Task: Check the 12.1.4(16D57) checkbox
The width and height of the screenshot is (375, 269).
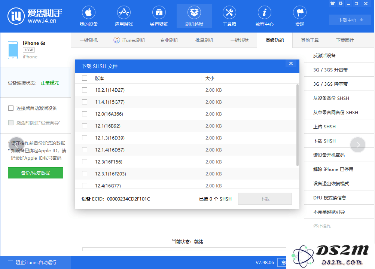Action: tap(85, 150)
